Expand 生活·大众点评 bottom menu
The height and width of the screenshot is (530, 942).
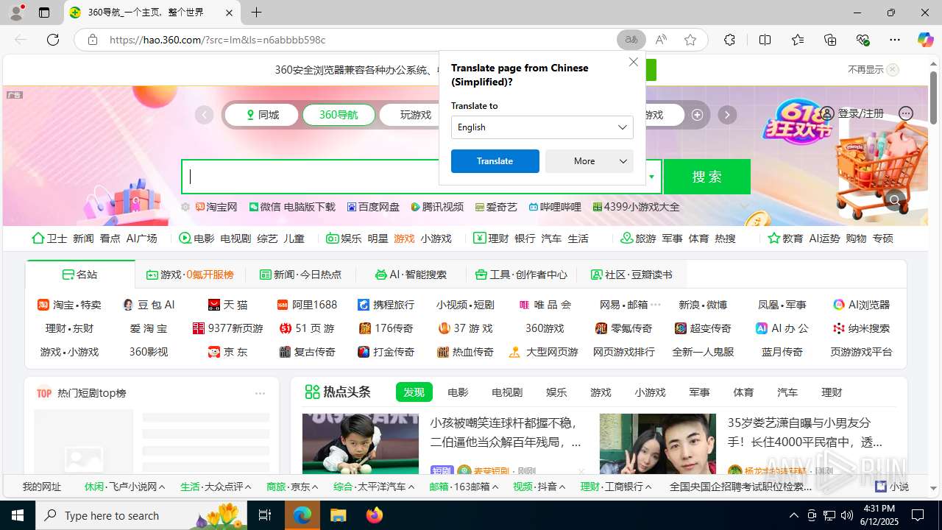[216, 487]
